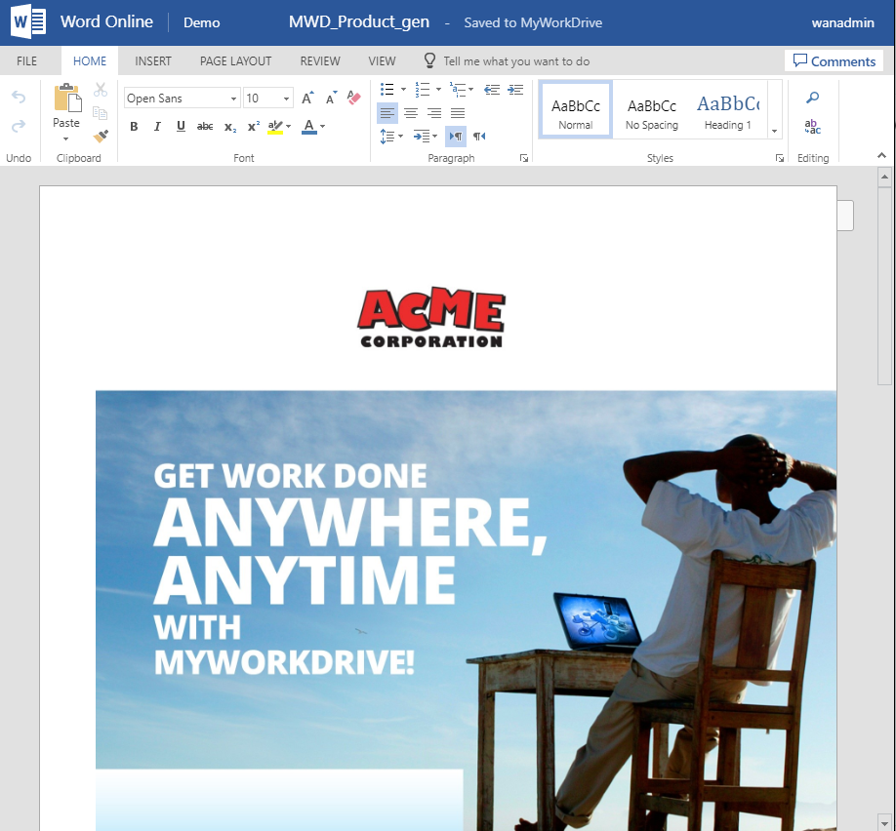Screen dimensions: 896x831
Task: Open the font size dropdown
Action: point(267,98)
